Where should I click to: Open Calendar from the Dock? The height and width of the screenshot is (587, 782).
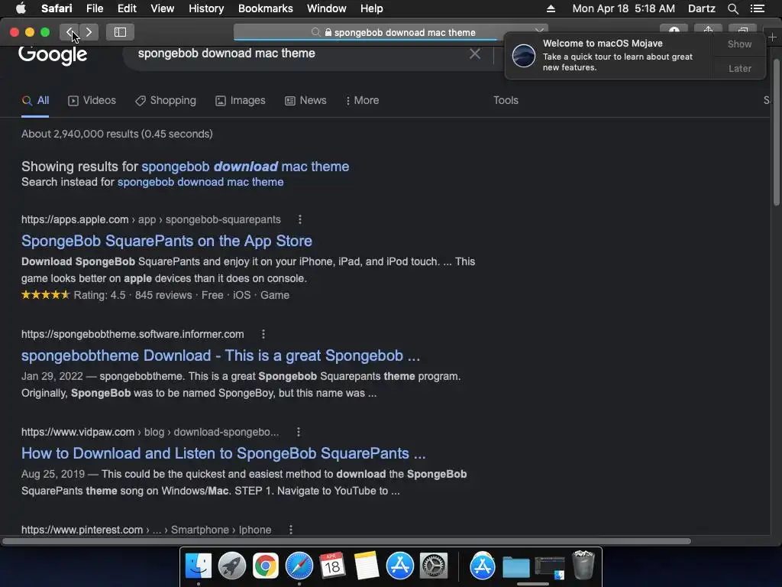(x=332, y=566)
